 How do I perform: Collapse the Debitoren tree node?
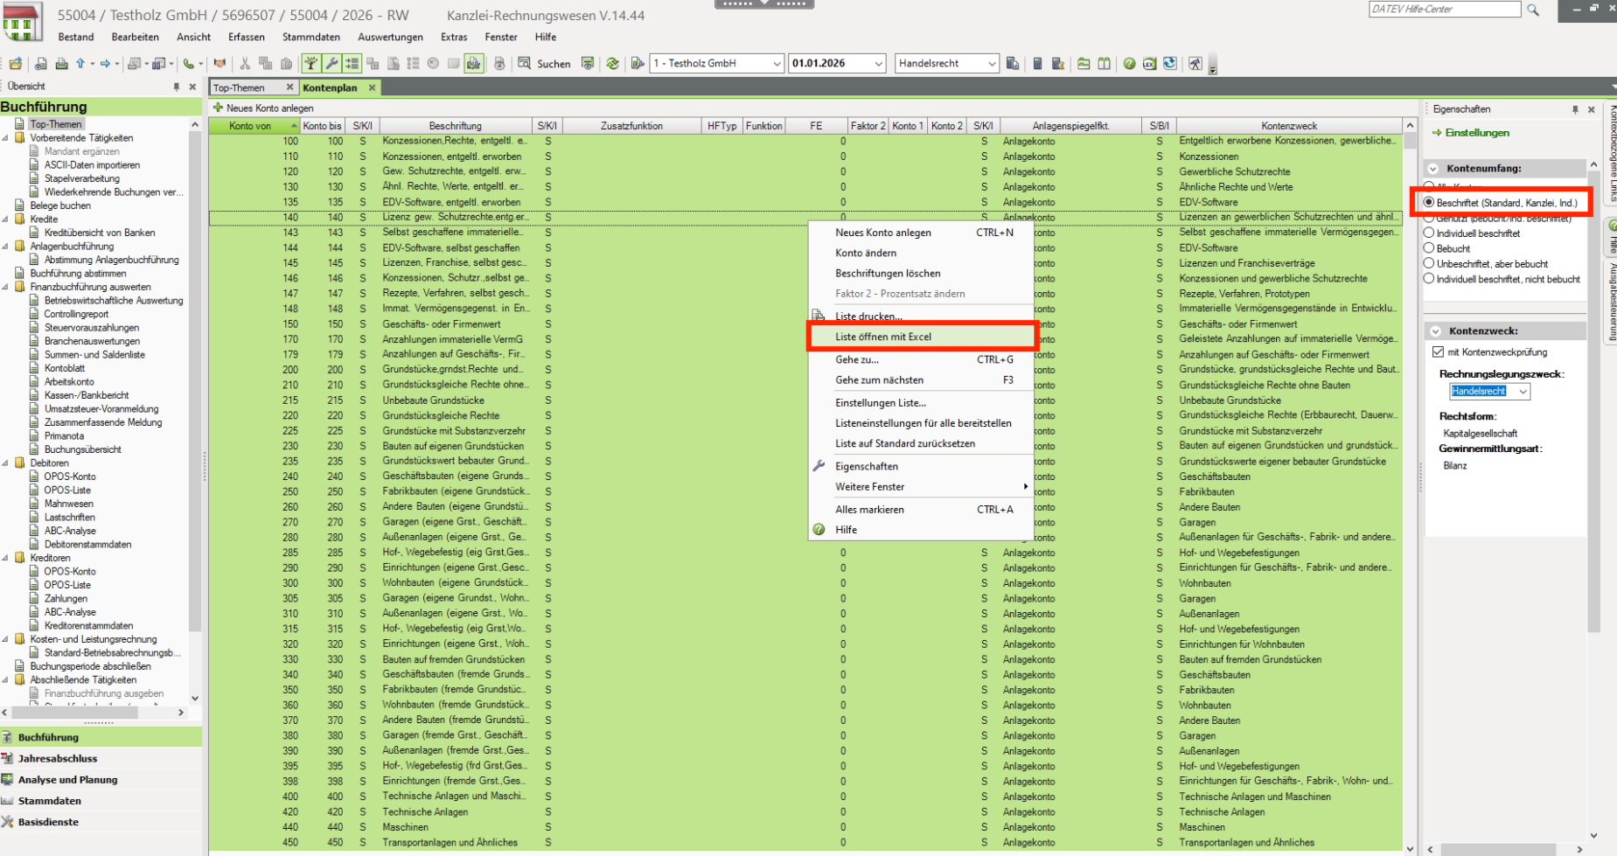[x=6, y=463]
